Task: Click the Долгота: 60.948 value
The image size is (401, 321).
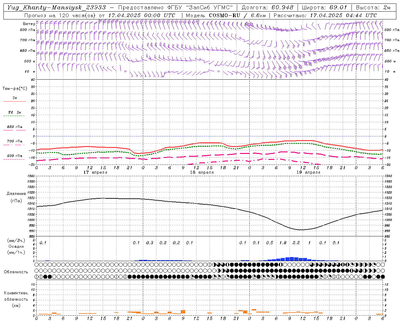Action: click(268, 8)
